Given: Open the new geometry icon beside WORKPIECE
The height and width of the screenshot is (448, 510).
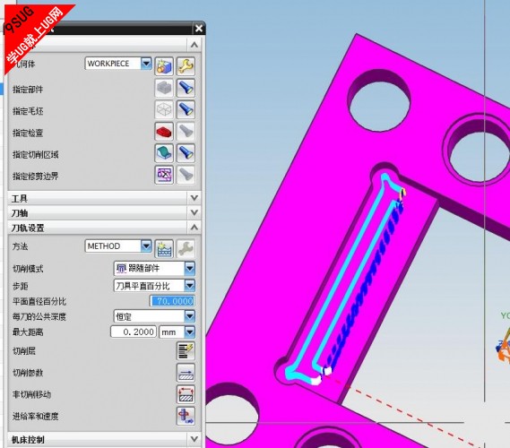Looking at the screenshot, I should coord(164,66).
